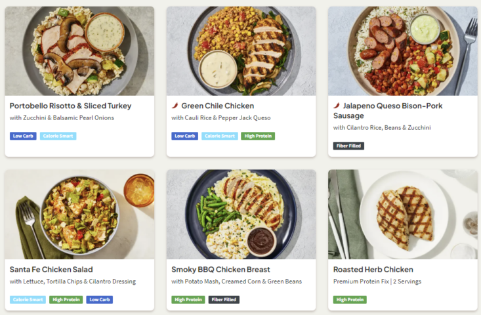Open the Portobello Risotto & Sliced Turkey photo
The image size is (481, 315).
[x=79, y=51]
